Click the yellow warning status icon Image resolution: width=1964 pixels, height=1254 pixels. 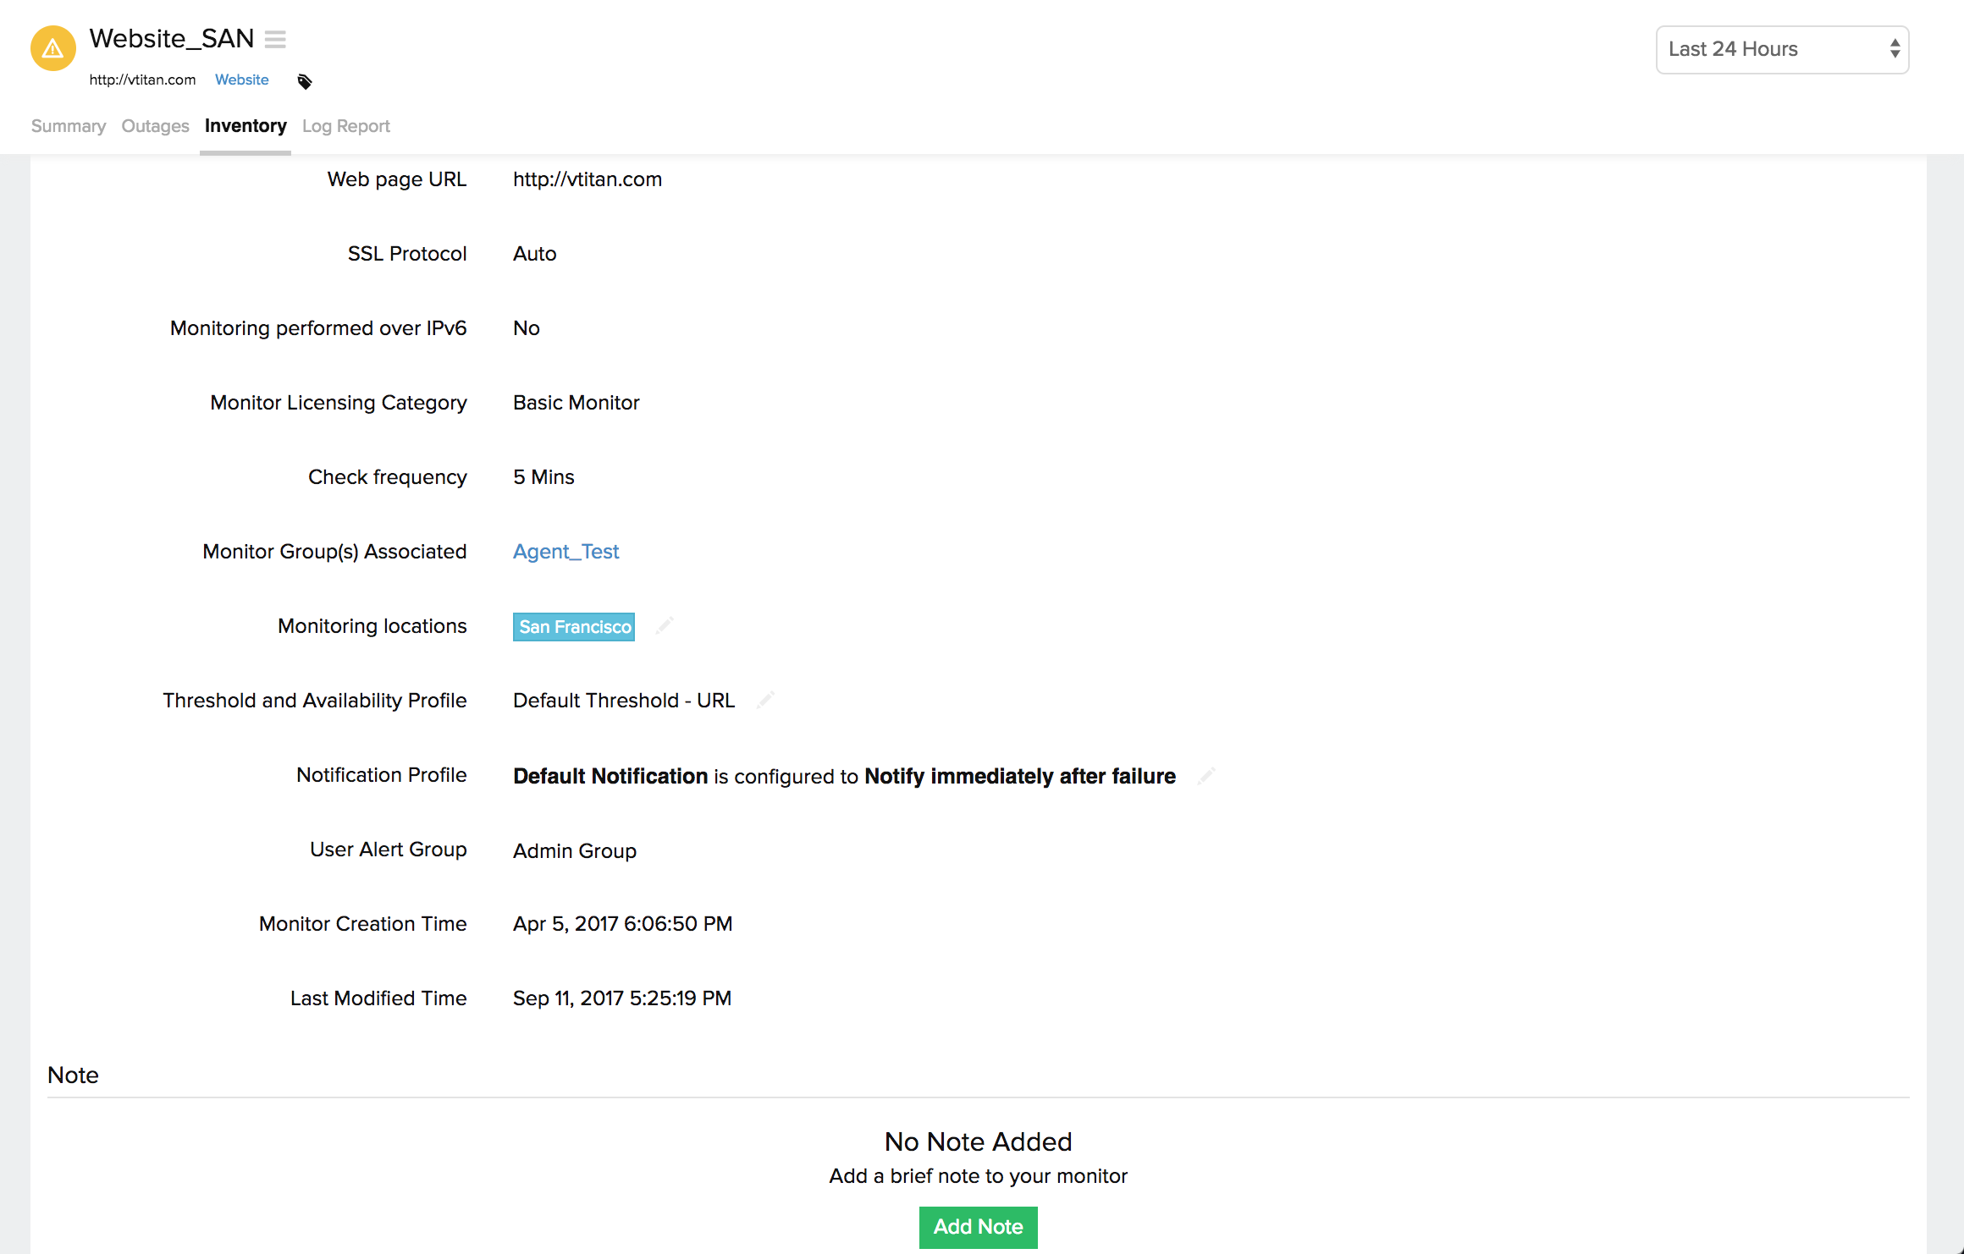(x=52, y=48)
